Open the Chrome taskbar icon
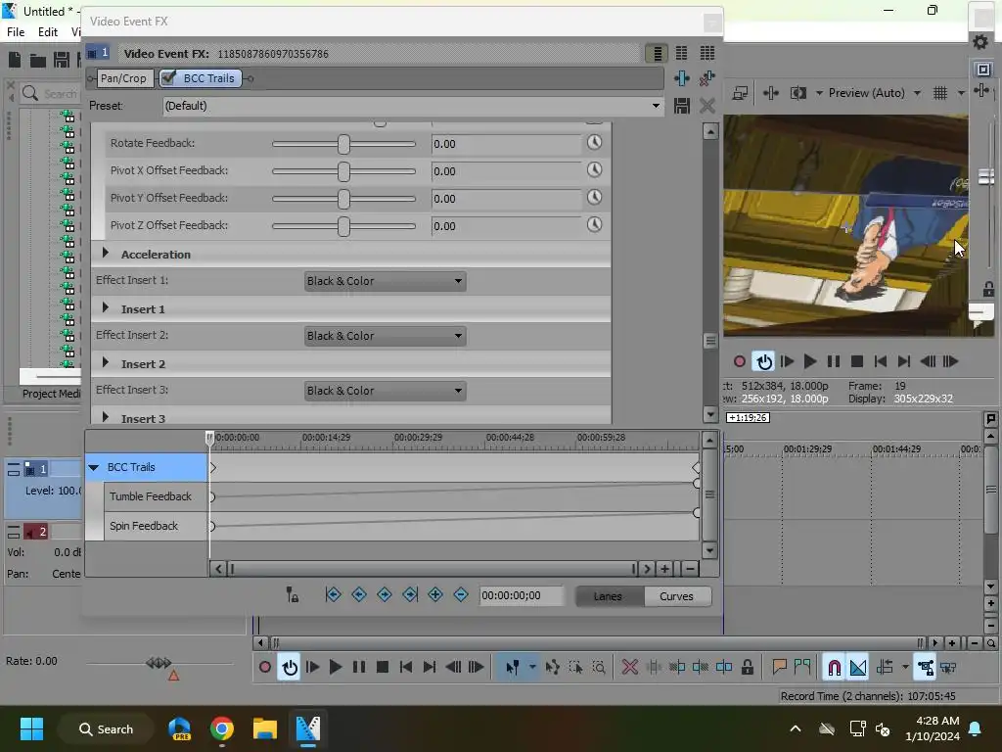Viewport: 1002px width, 752px height. pos(222,728)
